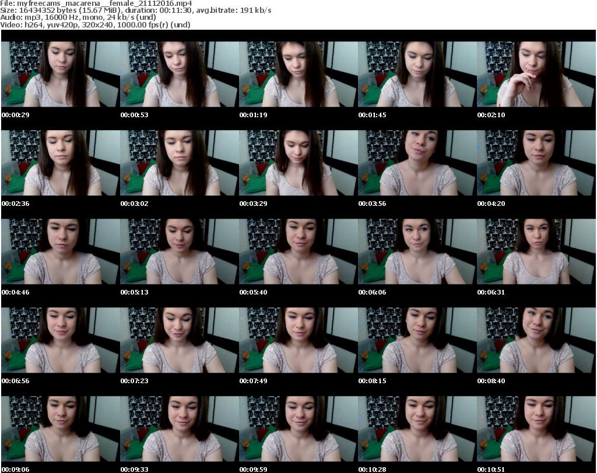Select the thumbnail at timestamp 00:10:51
Screen dimensions: 597x473
pyautogui.click(x=536, y=429)
